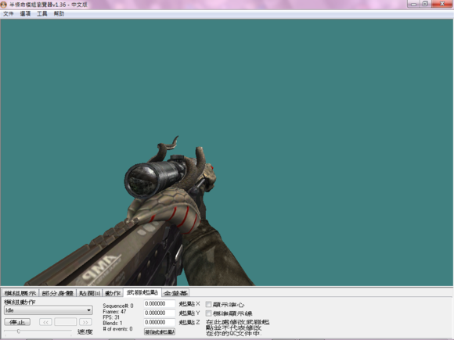This screenshot has height=340, width=454.
Task: Switch to the 全螢幕 fullscreen tab
Action: pos(175,293)
